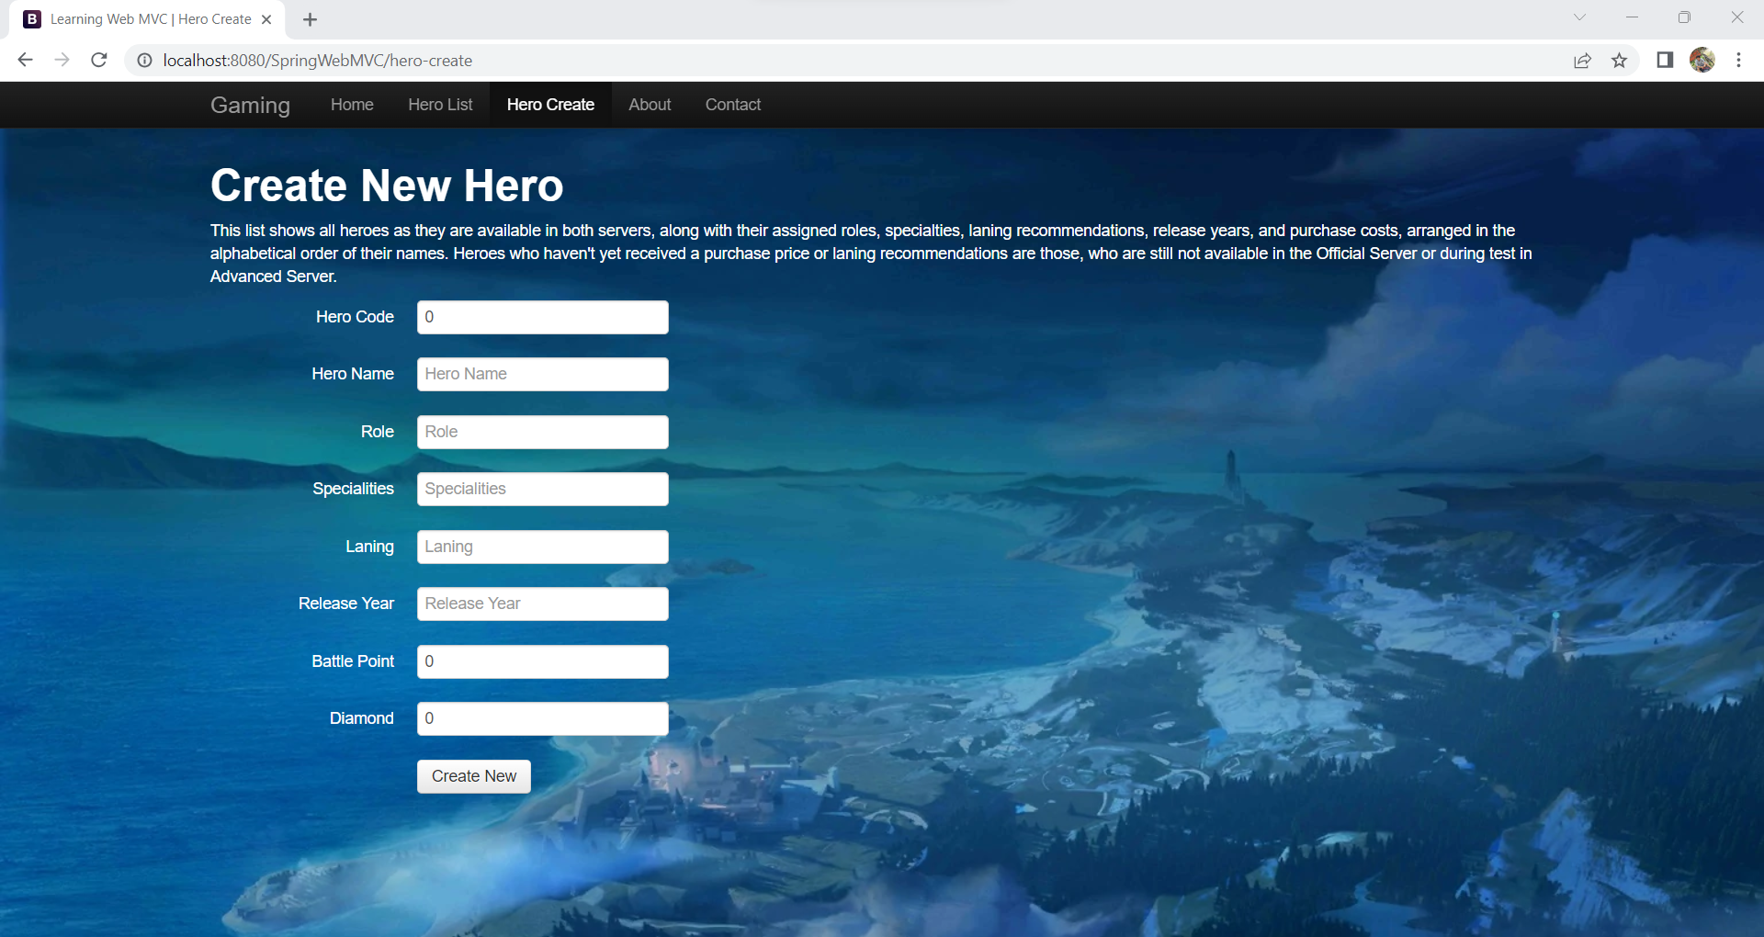Click the Diamond label
This screenshot has height=937, width=1764.
(361, 718)
